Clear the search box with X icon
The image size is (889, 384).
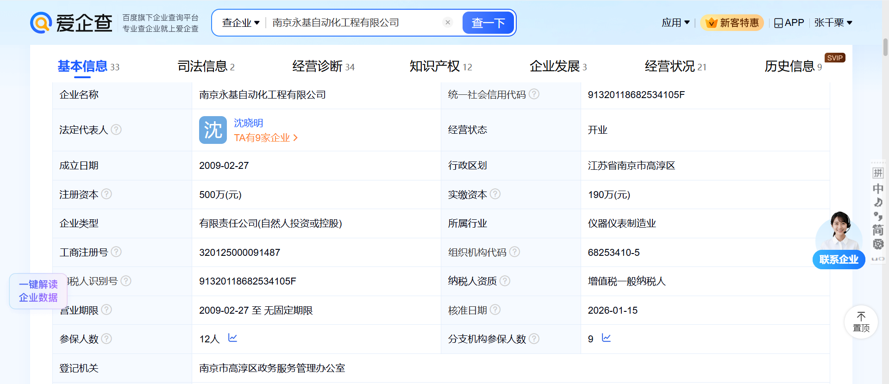[447, 22]
